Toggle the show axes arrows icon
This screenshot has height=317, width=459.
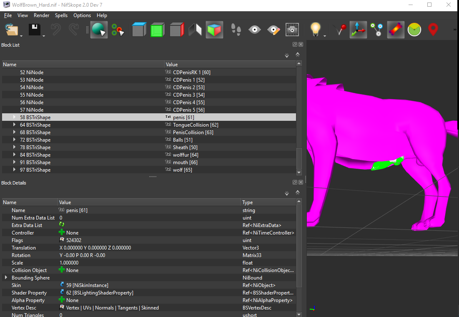(358, 30)
